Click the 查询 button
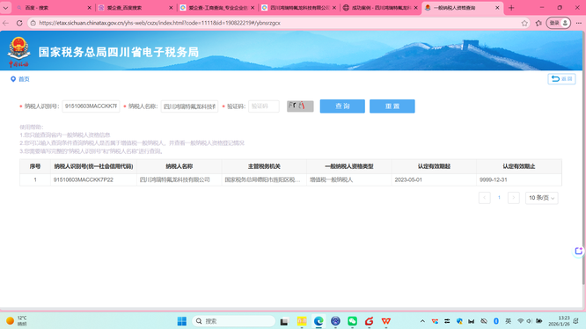 point(342,106)
